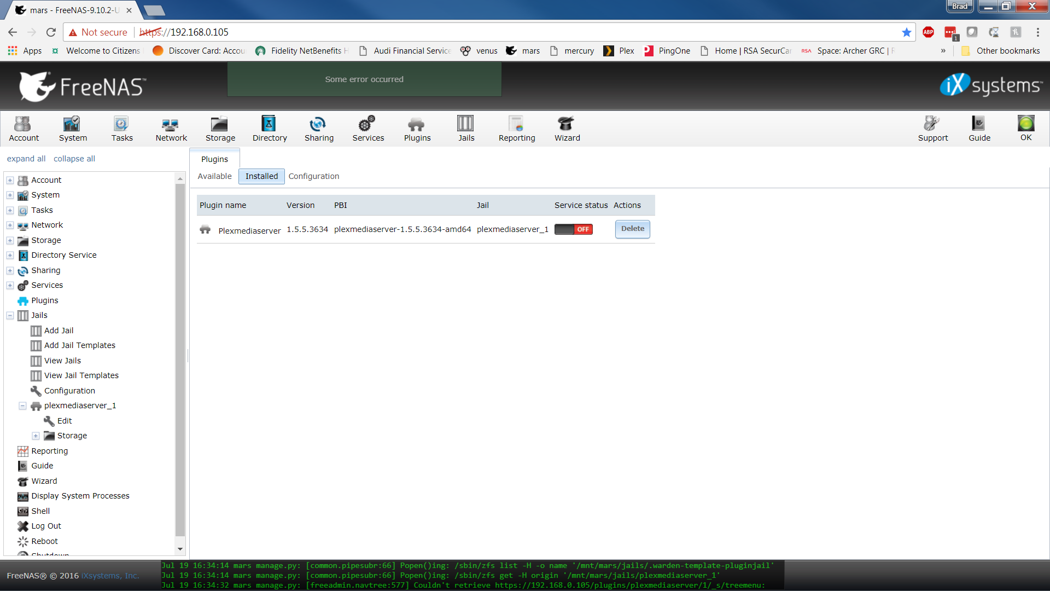
Task: Open the System toolbar icon
Action: (x=73, y=129)
